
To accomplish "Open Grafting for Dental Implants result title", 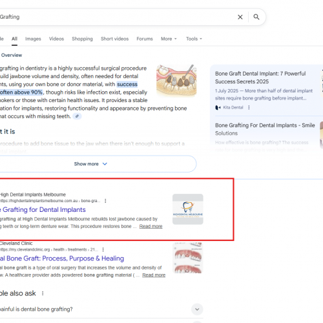I will coord(43,209).
